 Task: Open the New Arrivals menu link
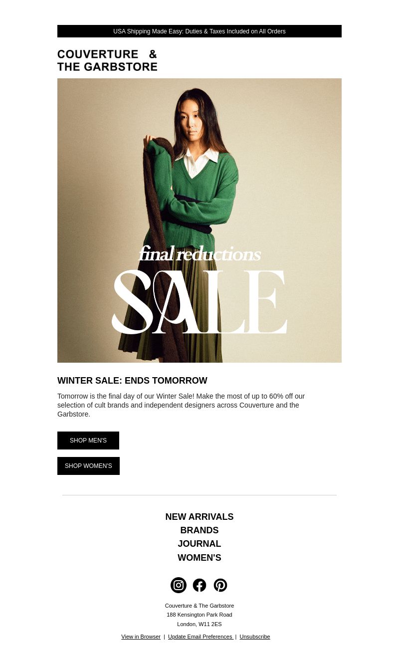(x=199, y=517)
